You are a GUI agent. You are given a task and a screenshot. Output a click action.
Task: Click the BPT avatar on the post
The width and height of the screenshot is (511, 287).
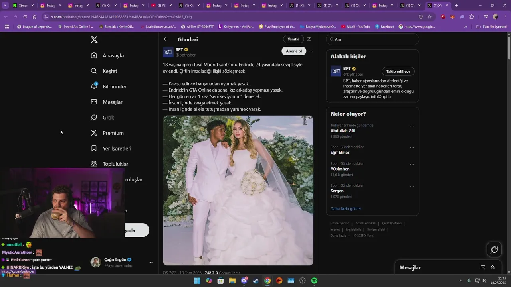click(x=168, y=52)
